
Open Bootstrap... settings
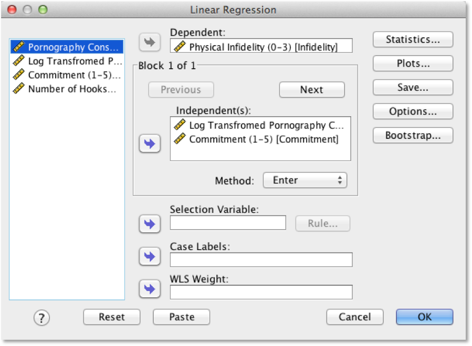pyautogui.click(x=413, y=135)
